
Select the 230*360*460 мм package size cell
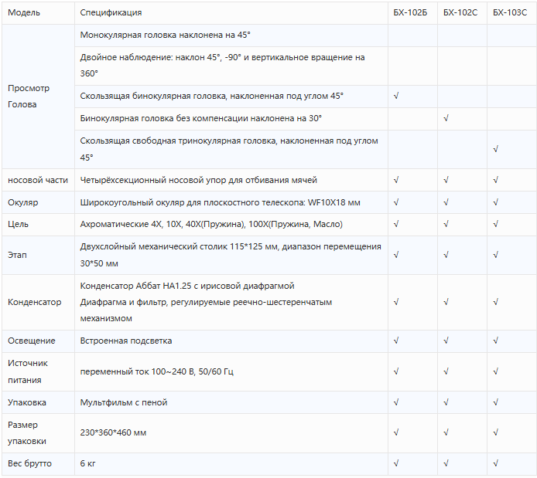tap(231, 433)
